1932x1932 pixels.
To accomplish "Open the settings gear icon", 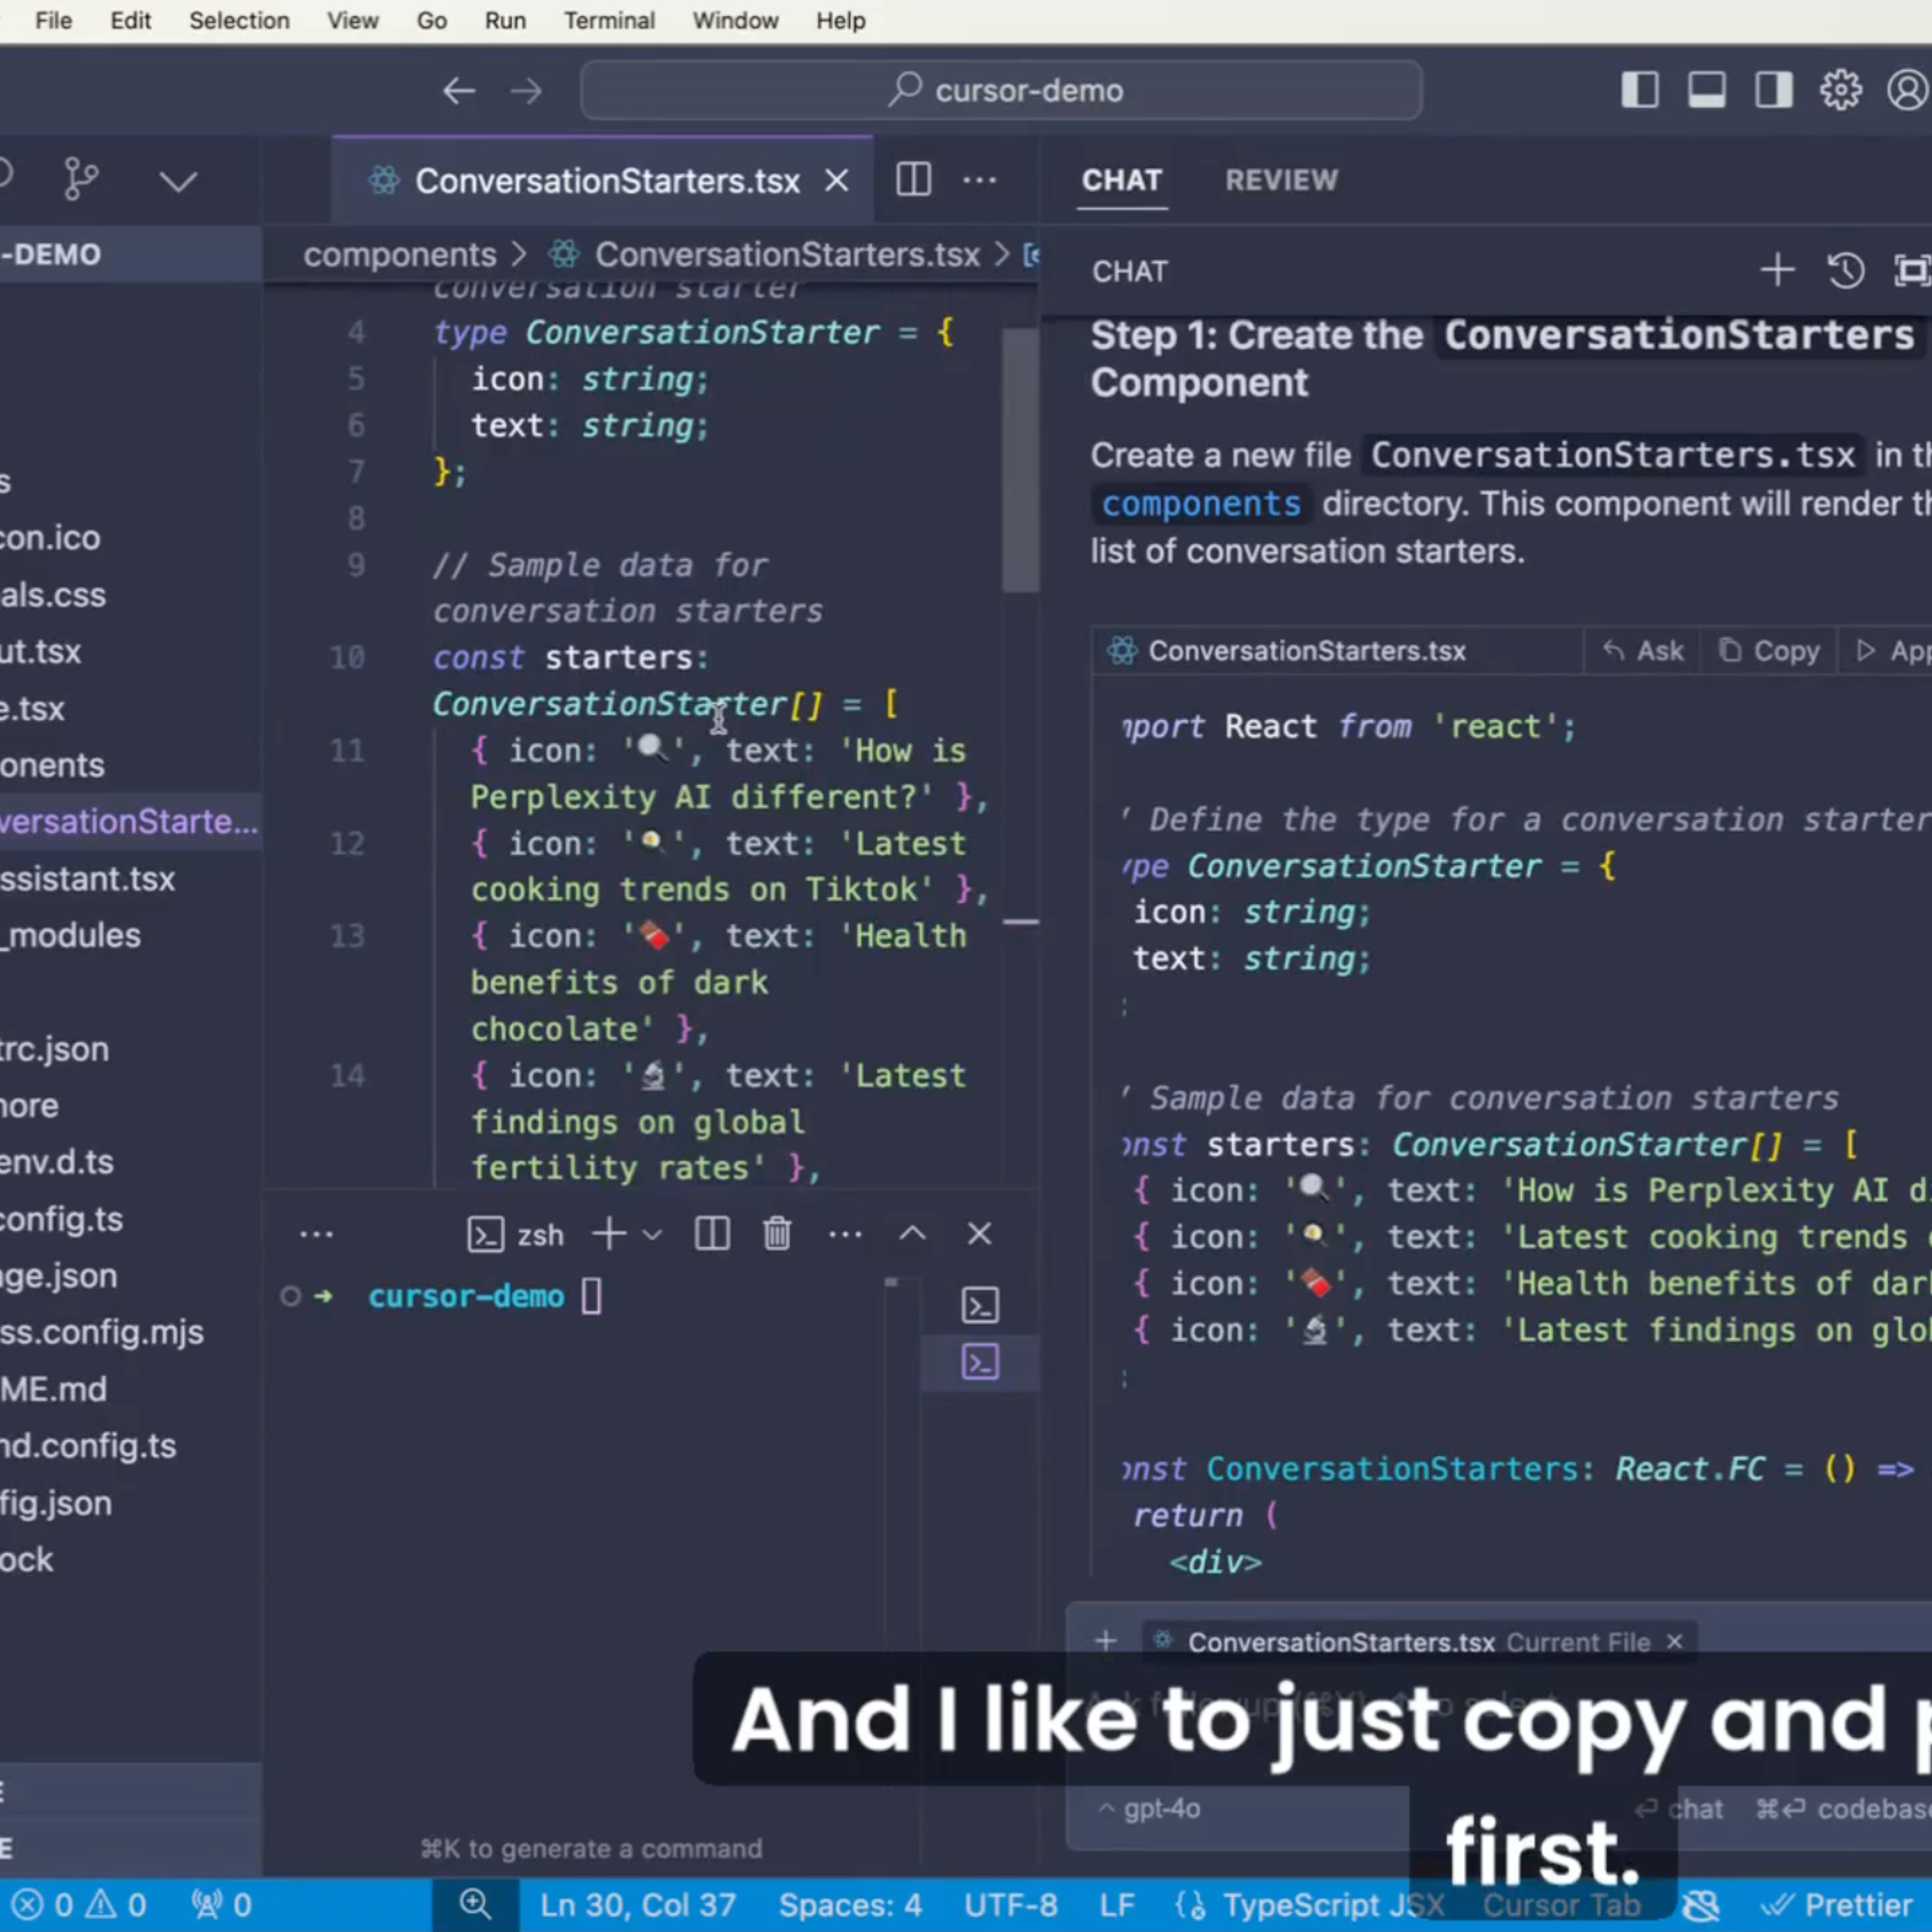I will [x=1840, y=91].
